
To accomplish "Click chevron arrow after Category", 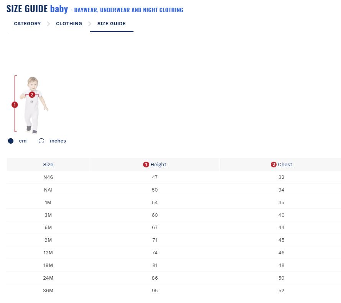I will tap(48, 24).
